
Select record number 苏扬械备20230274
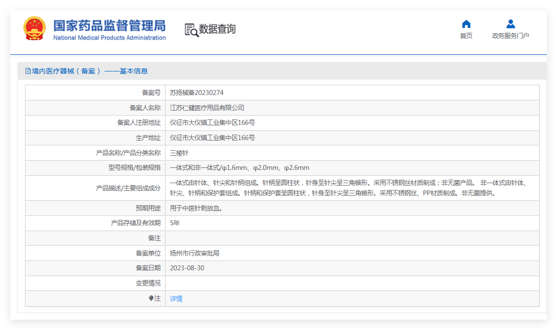(197, 93)
